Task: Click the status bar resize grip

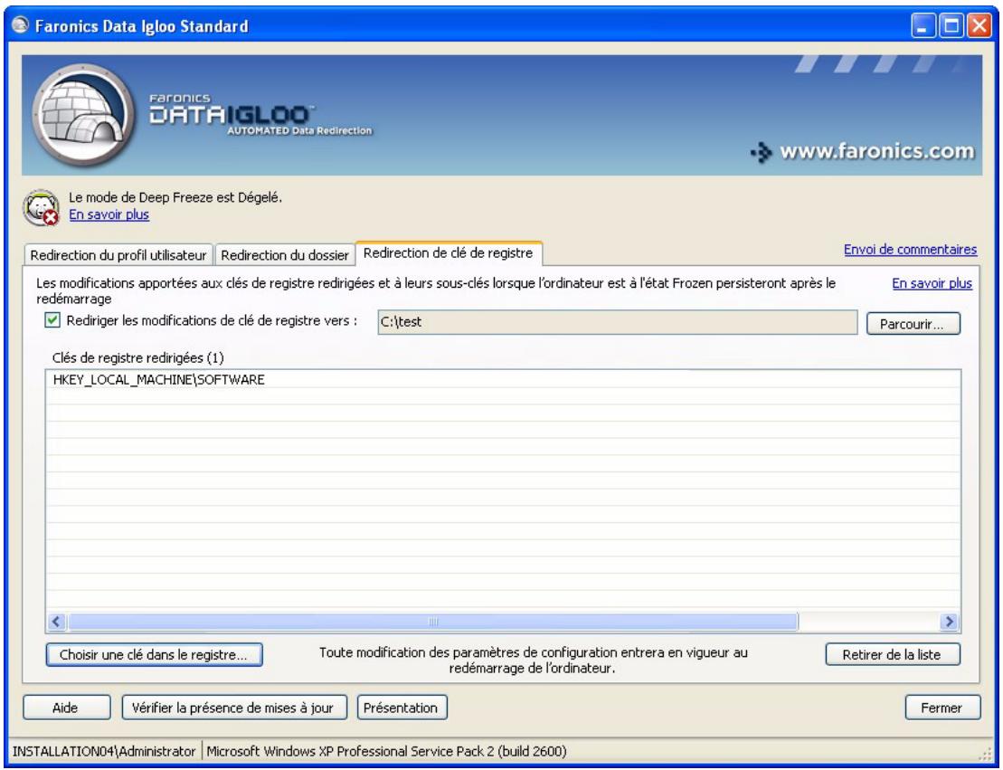Action: (x=984, y=754)
